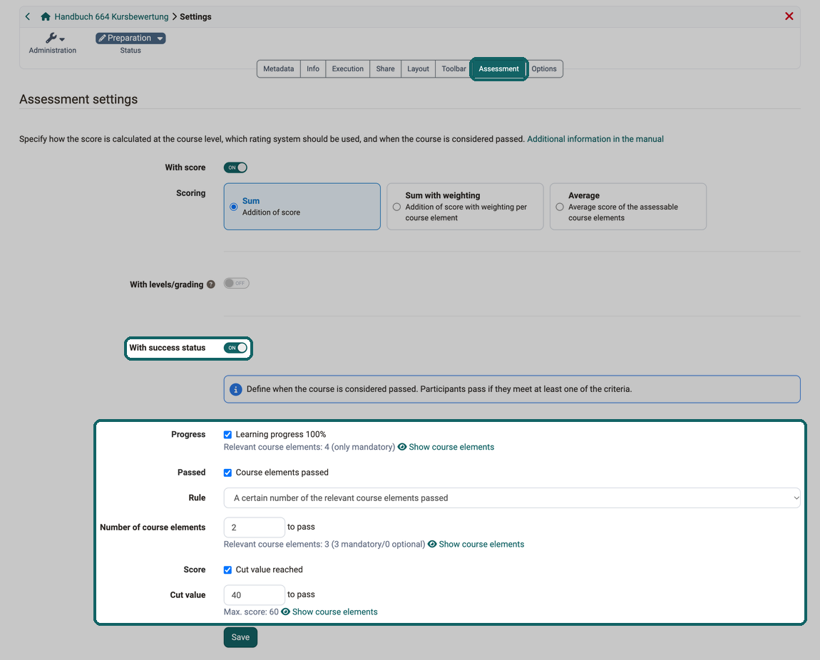Click the Cut value input field

(x=254, y=595)
